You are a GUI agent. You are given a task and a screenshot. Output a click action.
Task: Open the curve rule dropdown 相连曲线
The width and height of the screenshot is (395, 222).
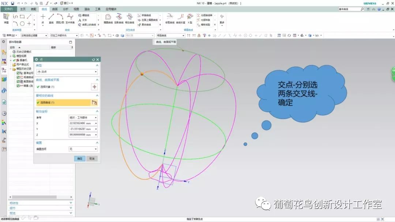[170, 35]
